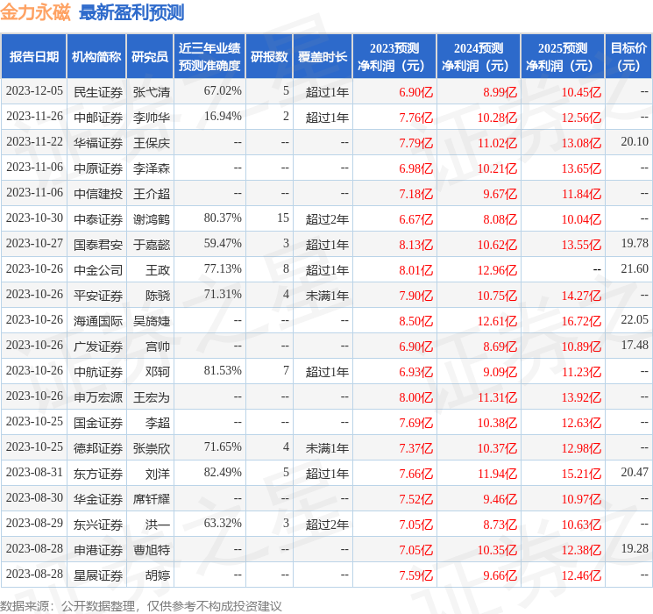This screenshot has width=653, height=614.
Task: Click the 11.31亿 forecast for 申万宏源
Action: 497,397
